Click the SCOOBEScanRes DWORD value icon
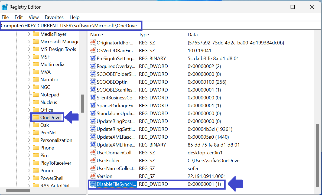Screen dimensions: 322x195 tap(93, 90)
